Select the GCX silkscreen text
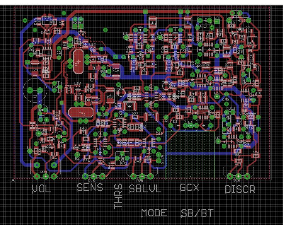283x225 pixels. pyautogui.click(x=189, y=188)
